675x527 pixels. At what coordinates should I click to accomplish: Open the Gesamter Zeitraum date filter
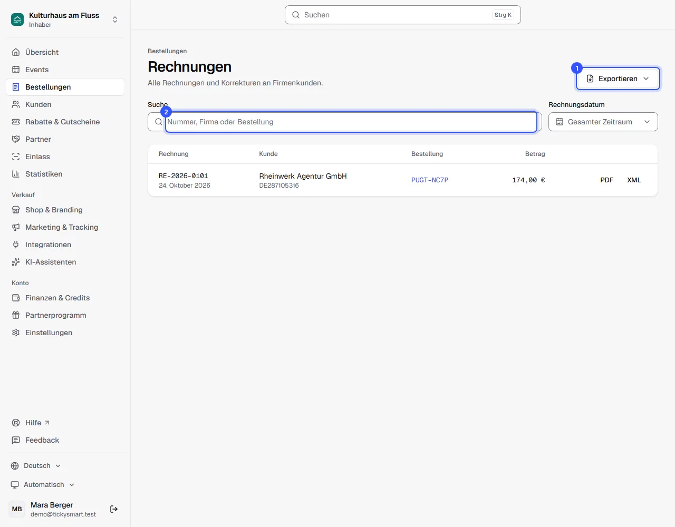603,122
